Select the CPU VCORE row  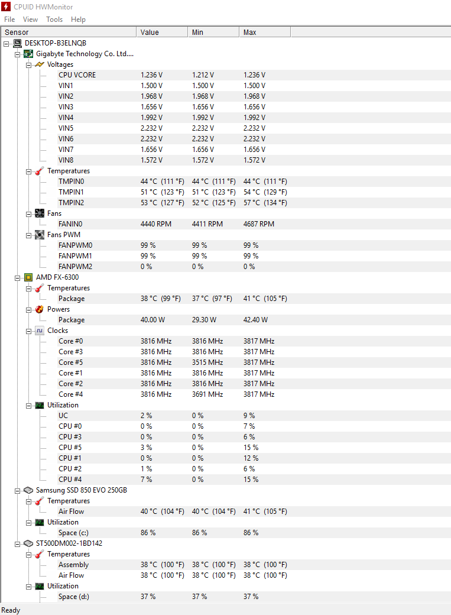[x=254, y=75]
